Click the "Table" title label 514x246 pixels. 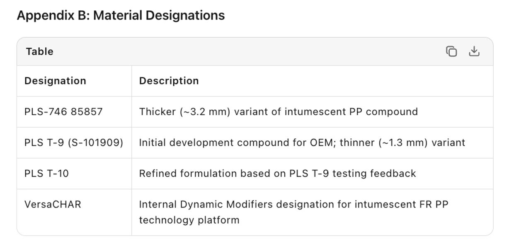pyautogui.click(x=39, y=51)
